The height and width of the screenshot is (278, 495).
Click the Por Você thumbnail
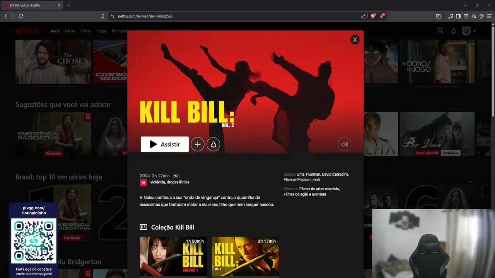pyautogui.click(x=437, y=134)
